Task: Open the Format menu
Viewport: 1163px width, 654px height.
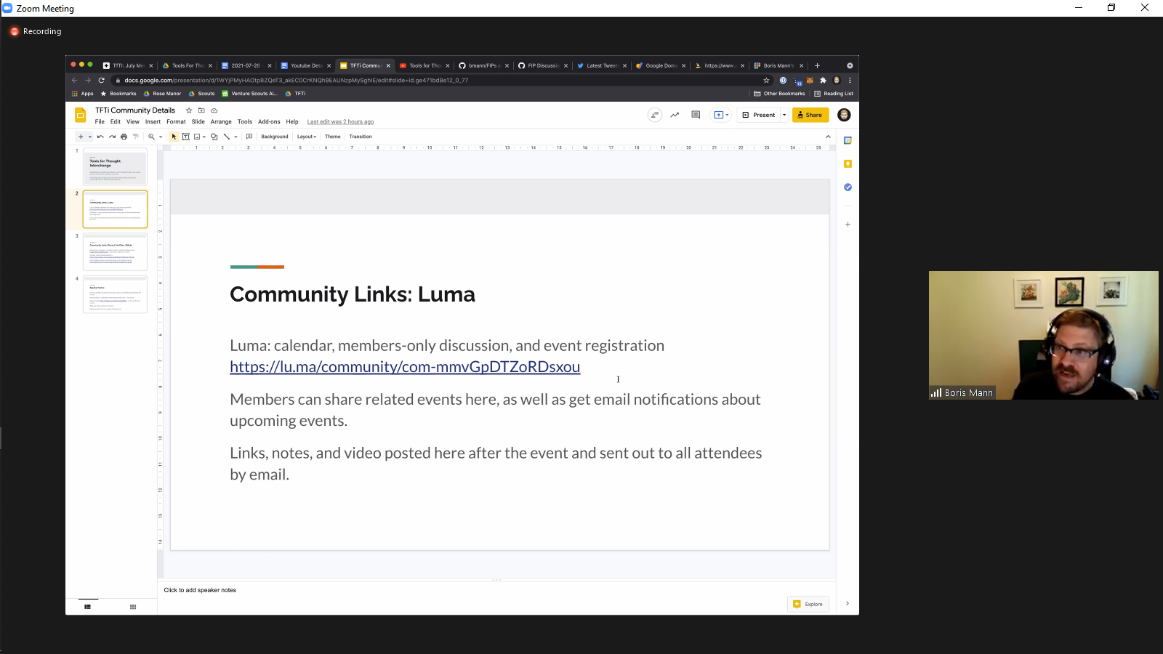Action: pyautogui.click(x=176, y=122)
